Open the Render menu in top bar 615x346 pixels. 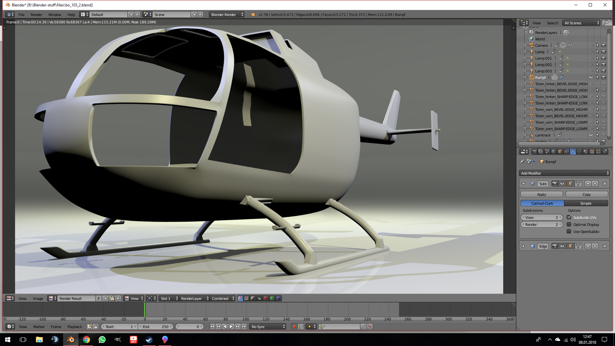pos(36,14)
